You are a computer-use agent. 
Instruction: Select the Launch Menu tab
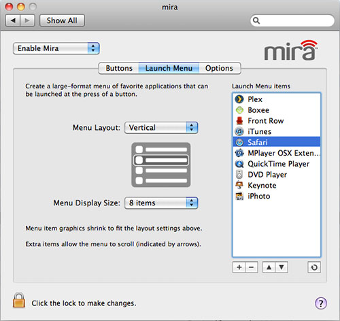click(169, 68)
